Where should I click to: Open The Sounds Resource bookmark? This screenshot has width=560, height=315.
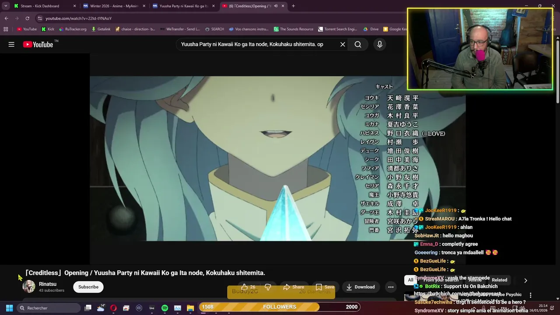pos(294,29)
